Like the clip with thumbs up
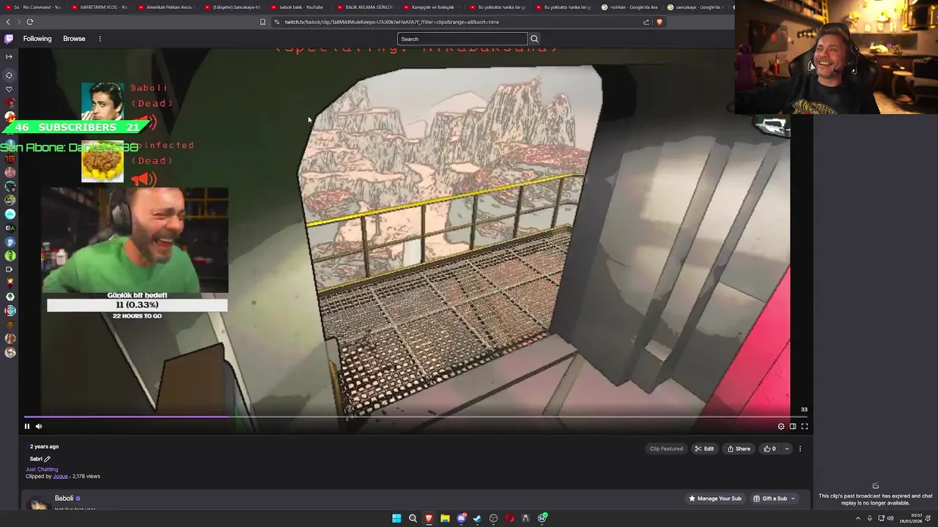 [x=770, y=449]
